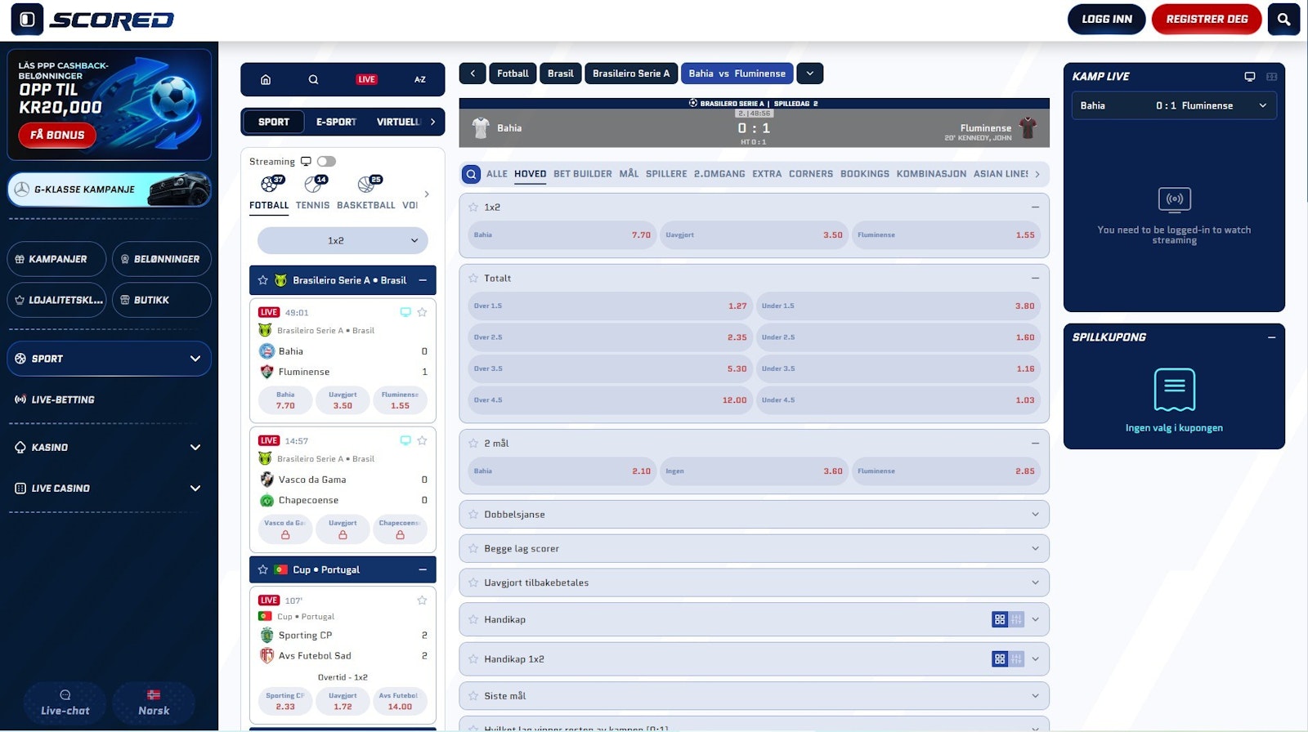The height and width of the screenshot is (732, 1308).
Task: Click REGISTRER DEG button
Action: [1207, 20]
